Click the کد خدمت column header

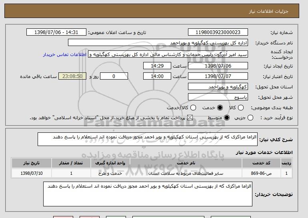[261, 163]
